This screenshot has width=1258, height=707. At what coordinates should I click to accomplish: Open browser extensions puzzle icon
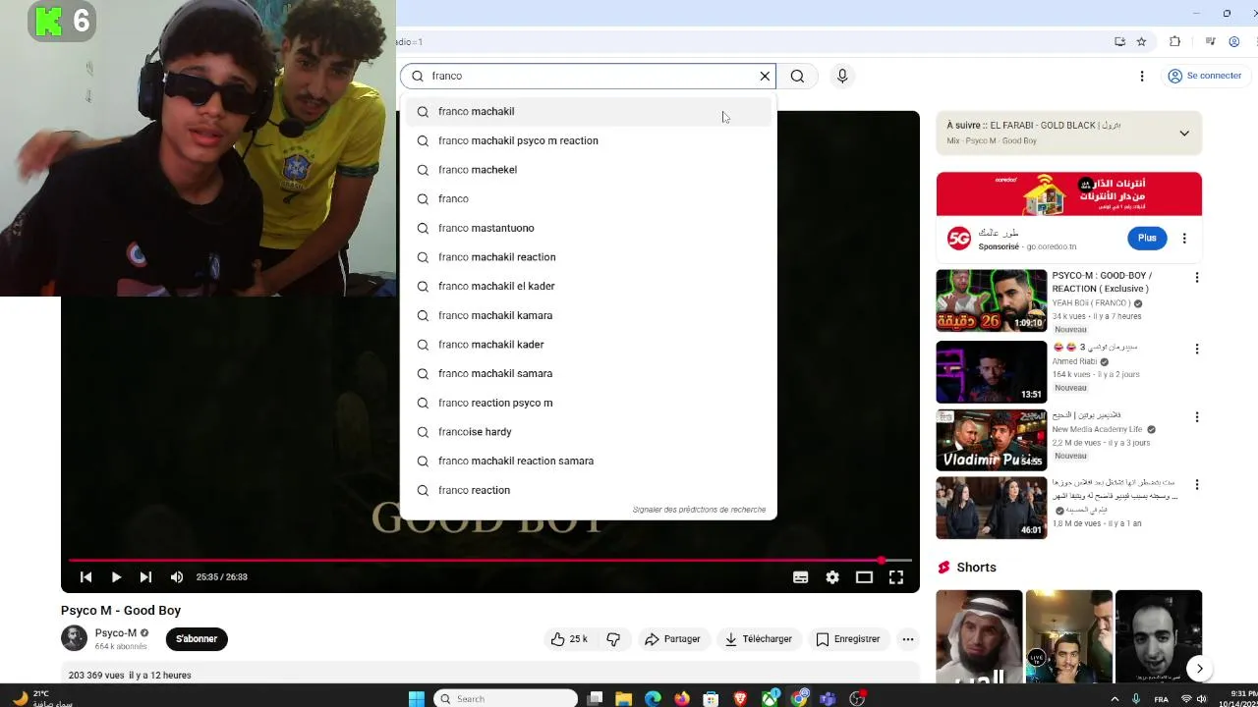[1174, 41]
